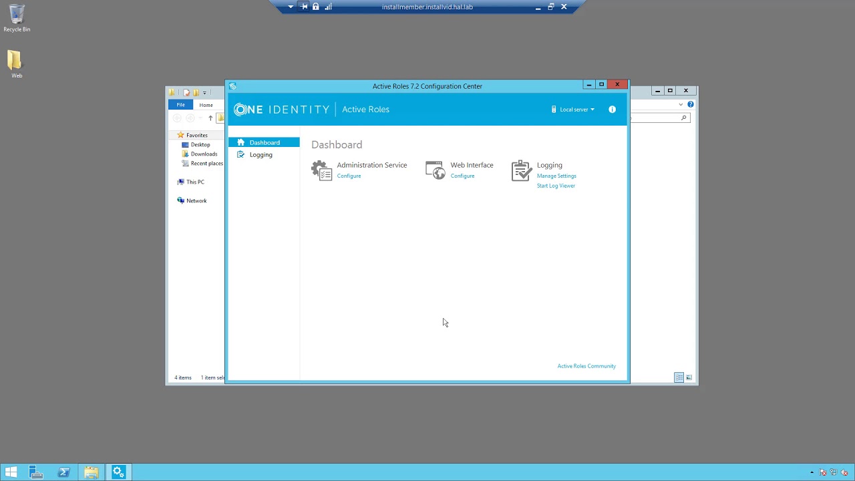Restore down the remote connection window
The width and height of the screenshot is (855, 481).
click(550, 7)
